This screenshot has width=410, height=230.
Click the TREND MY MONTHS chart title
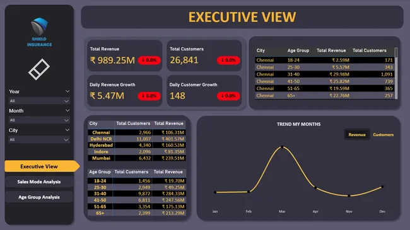(x=298, y=124)
